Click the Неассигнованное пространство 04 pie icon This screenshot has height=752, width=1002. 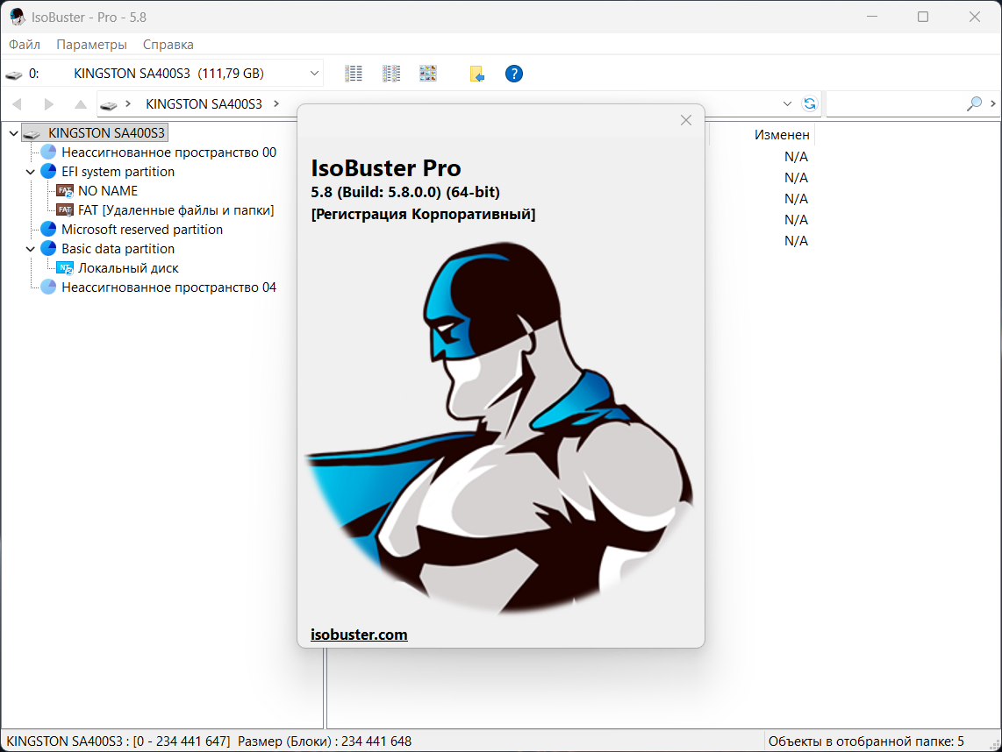click(x=48, y=287)
